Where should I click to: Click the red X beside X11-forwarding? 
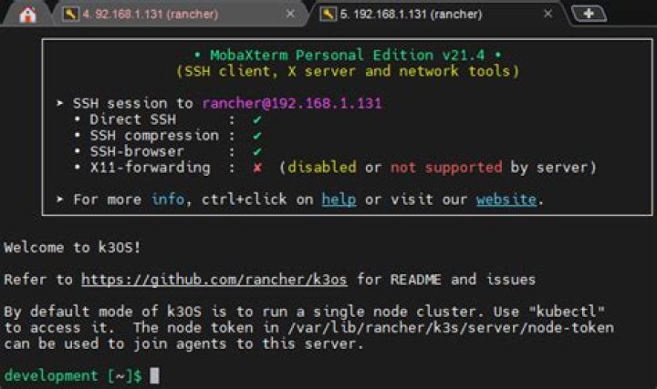point(257,168)
